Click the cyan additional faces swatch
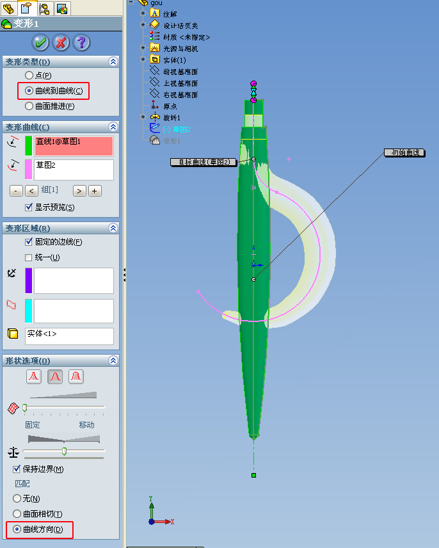Screen dimensions: 439x548 [x=29, y=310]
